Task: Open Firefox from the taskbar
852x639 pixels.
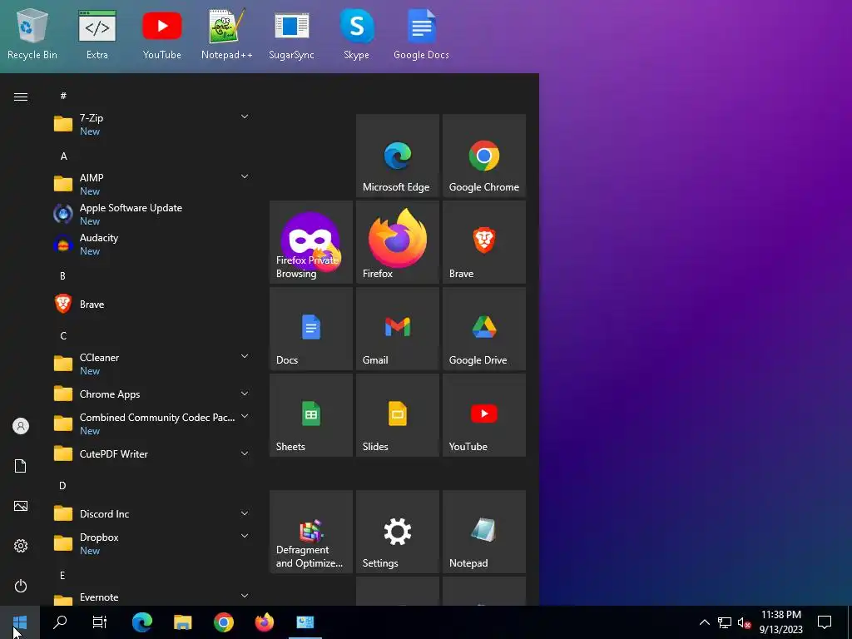Action: tap(264, 622)
